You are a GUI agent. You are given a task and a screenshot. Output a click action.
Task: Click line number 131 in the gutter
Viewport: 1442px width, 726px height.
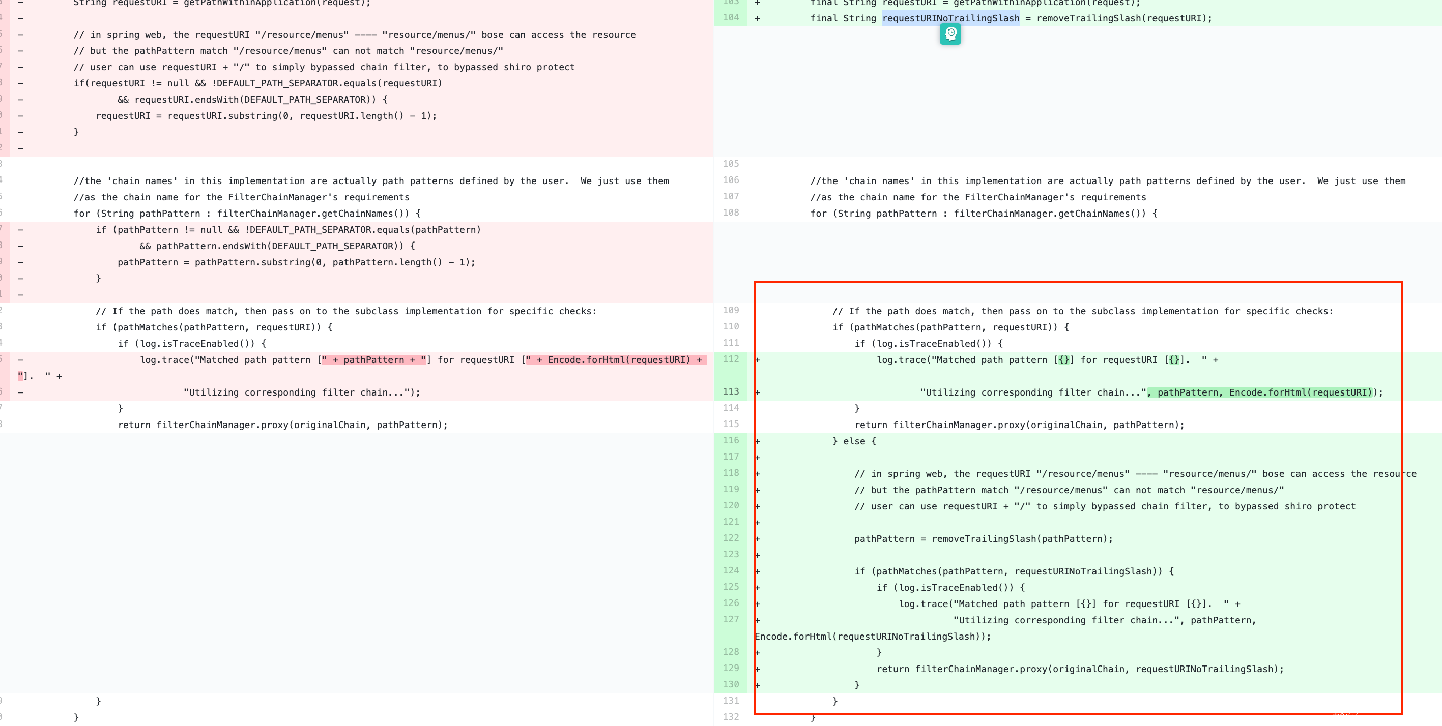pos(731,701)
